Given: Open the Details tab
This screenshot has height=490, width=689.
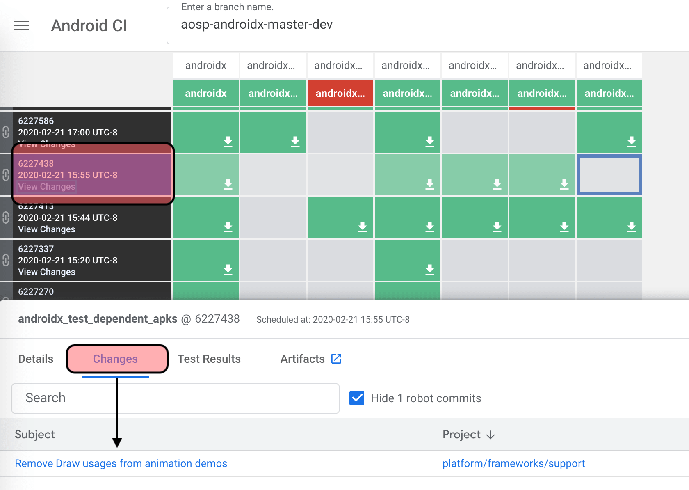Looking at the screenshot, I should click(36, 359).
